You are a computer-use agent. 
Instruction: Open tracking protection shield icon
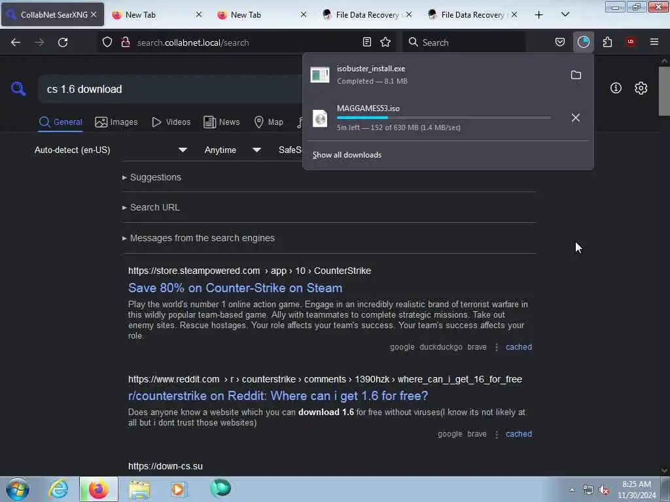pyautogui.click(x=107, y=42)
